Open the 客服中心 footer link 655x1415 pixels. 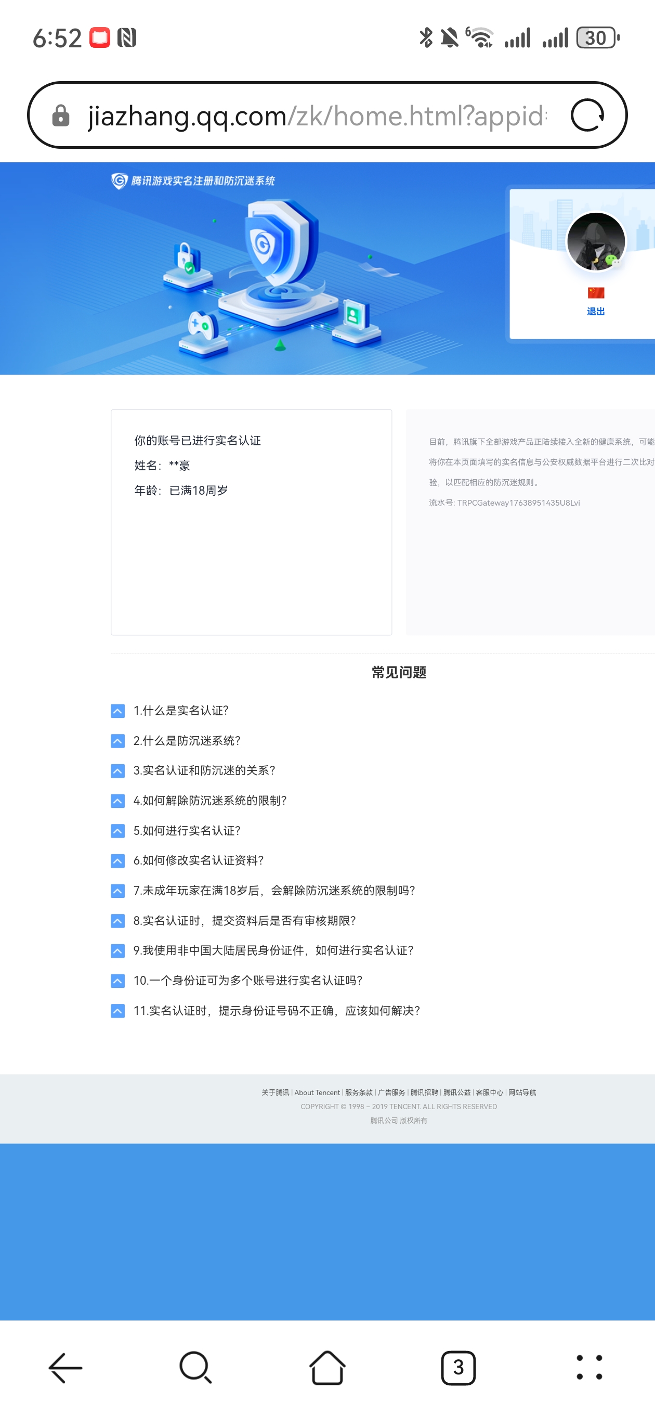(489, 1092)
